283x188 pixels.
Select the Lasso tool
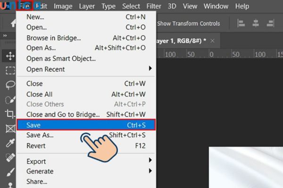click(x=9, y=85)
